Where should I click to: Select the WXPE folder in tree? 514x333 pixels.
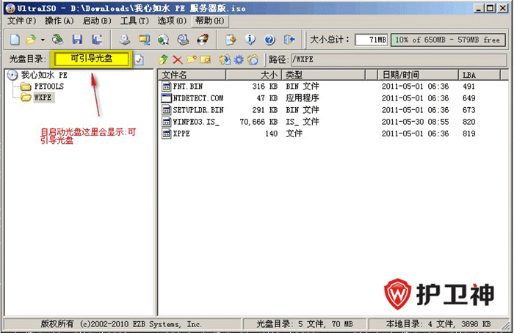tap(43, 98)
